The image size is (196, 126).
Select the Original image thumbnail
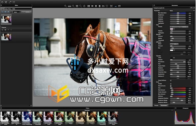pyautogui.click(x=6, y=37)
